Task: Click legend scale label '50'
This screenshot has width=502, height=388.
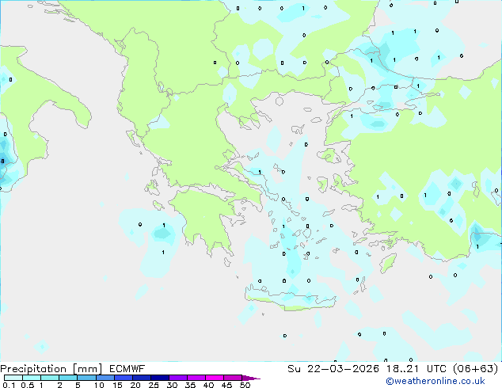Action: (x=245, y=385)
